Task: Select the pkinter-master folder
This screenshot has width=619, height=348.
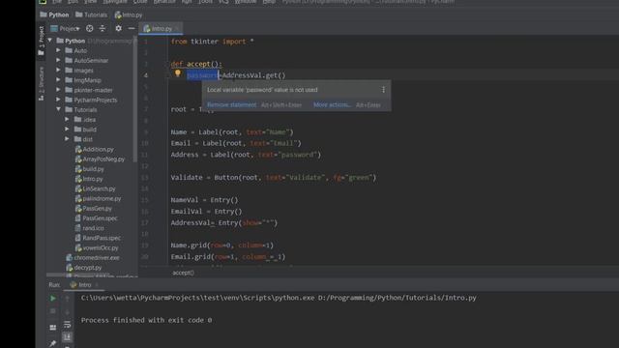Action: coord(89,90)
